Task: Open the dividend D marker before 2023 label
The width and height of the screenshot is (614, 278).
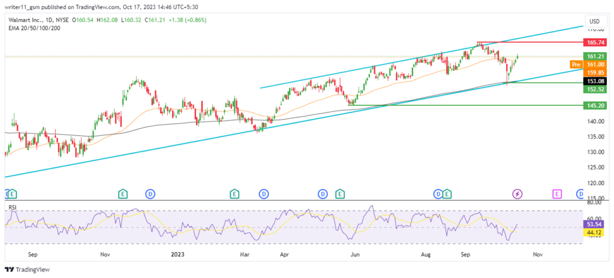Action: 150,194
